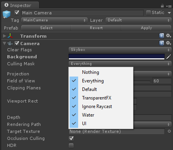
Task: Click the Prefab Select button
Action: coord(46,28)
